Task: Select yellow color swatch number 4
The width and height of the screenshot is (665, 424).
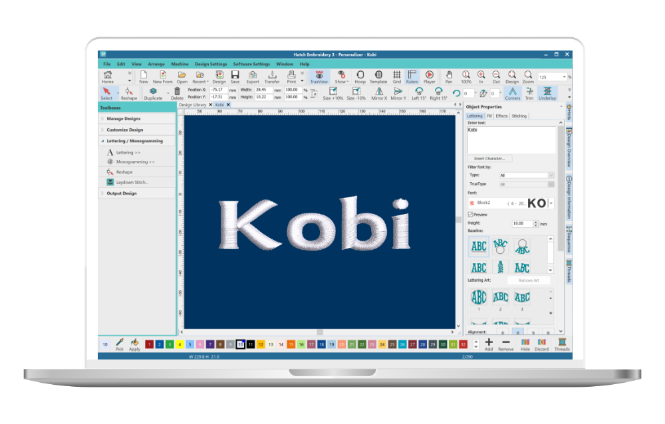Action: [x=180, y=344]
